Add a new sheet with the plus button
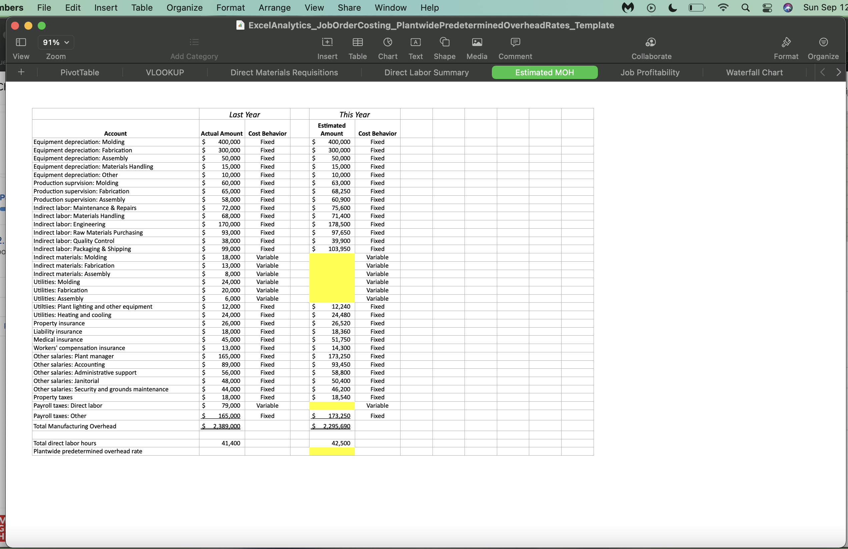Screen dimensions: 848x549 click(x=21, y=72)
